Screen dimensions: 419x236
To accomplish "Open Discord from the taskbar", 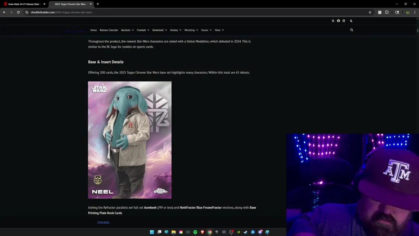I will (x=260, y=232).
